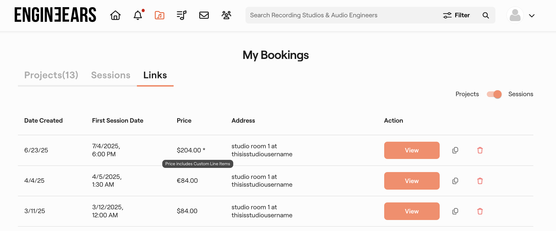Open the messages envelope icon
This screenshot has width=556, height=231.
[x=204, y=15]
